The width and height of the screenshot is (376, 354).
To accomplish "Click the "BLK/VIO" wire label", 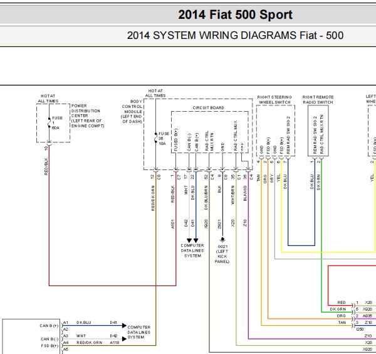I will 245,193.
